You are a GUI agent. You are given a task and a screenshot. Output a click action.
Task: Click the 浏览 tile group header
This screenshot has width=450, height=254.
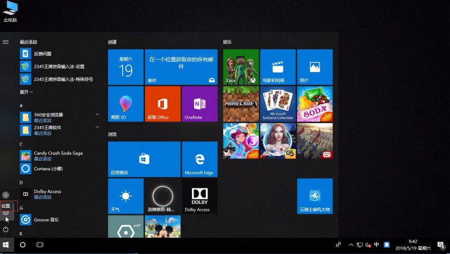[x=112, y=134]
